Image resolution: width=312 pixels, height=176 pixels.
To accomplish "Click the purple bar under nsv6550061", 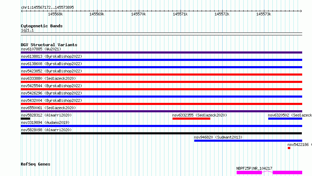I will 161,111.
